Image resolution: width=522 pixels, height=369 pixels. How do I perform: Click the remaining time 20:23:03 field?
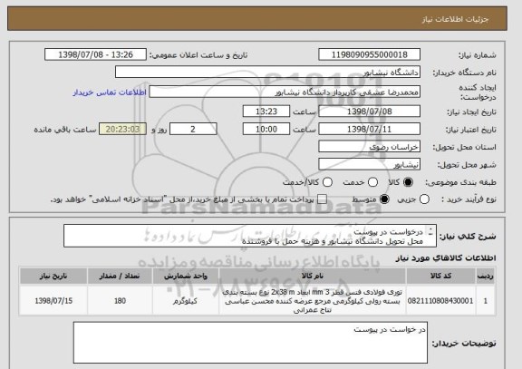[x=122, y=129]
